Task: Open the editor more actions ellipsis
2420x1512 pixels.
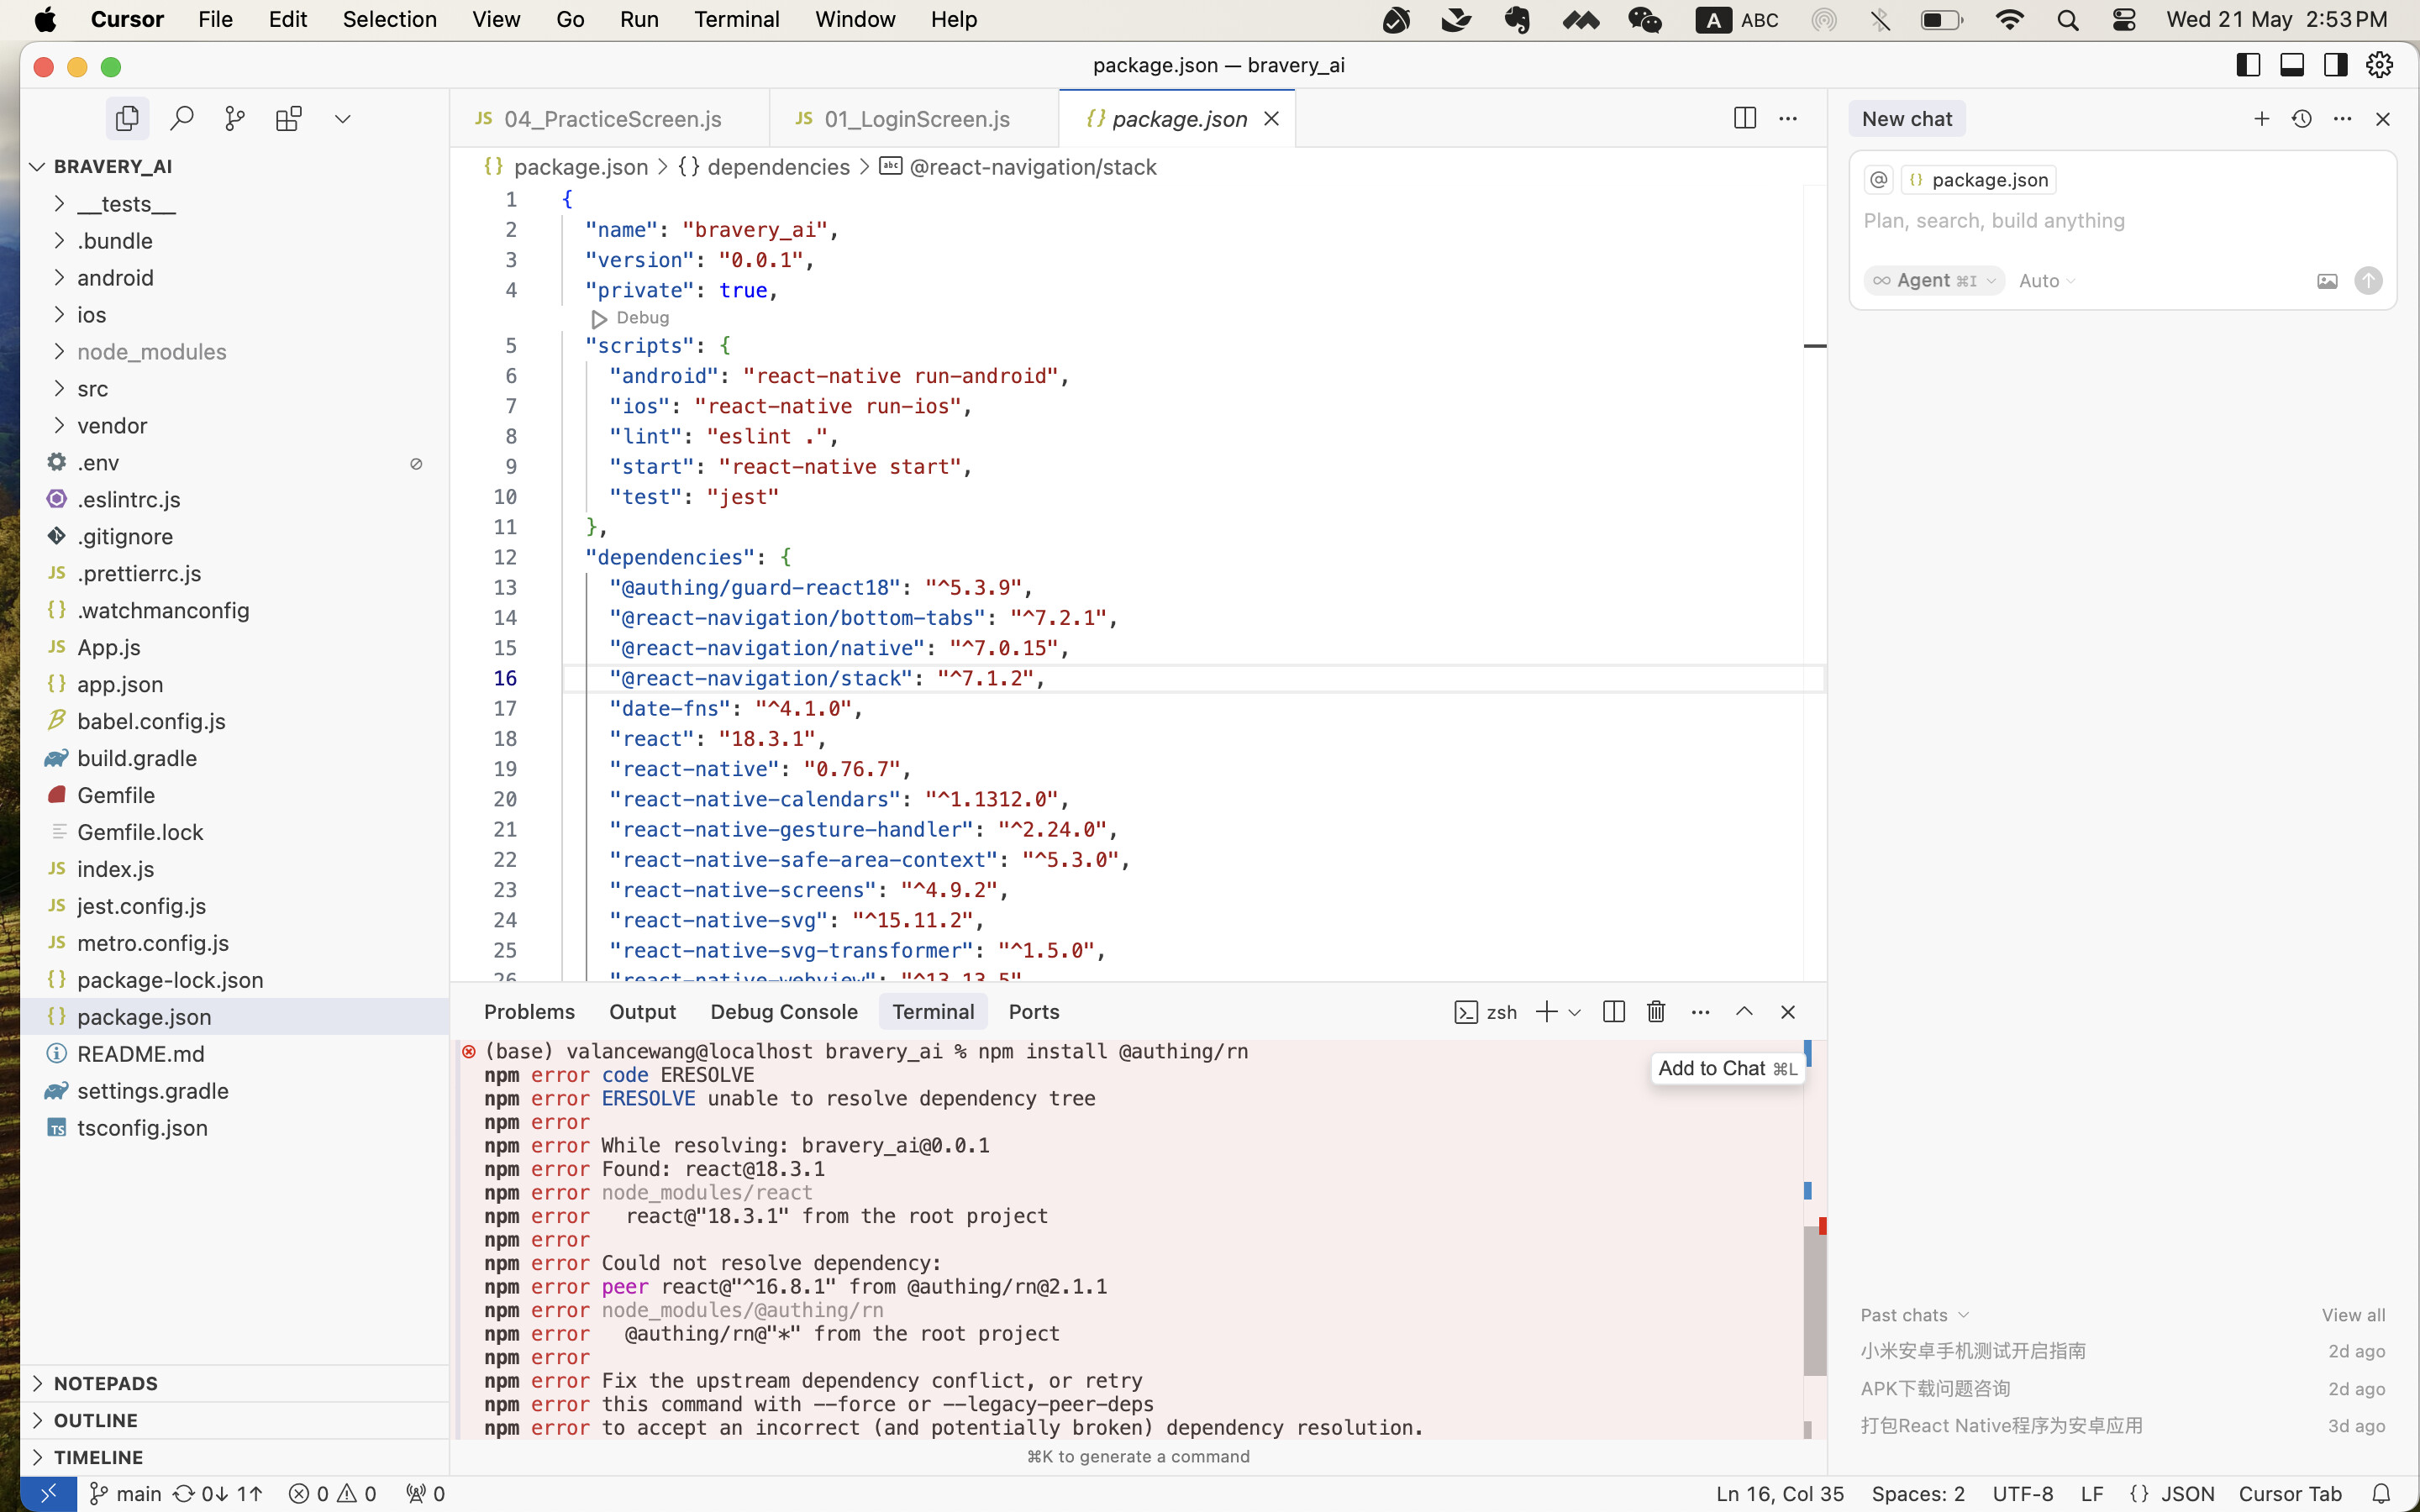Action: click(x=1788, y=119)
